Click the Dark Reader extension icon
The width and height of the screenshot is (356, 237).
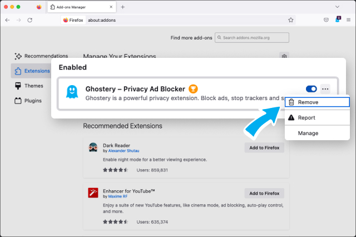(93, 147)
